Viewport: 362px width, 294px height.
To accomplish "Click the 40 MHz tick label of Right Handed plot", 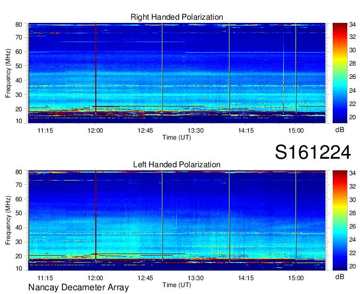I will click(19, 80).
